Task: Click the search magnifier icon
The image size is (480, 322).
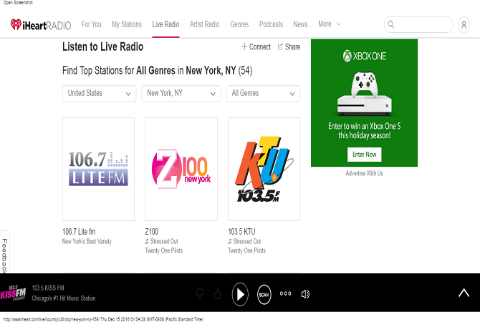Action: 391,24
